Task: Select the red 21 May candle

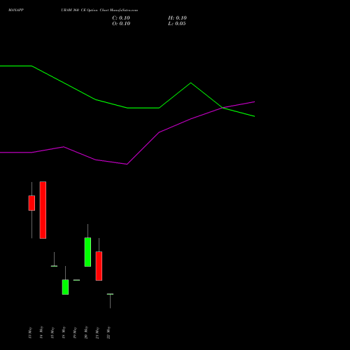Action: [x=99, y=266]
